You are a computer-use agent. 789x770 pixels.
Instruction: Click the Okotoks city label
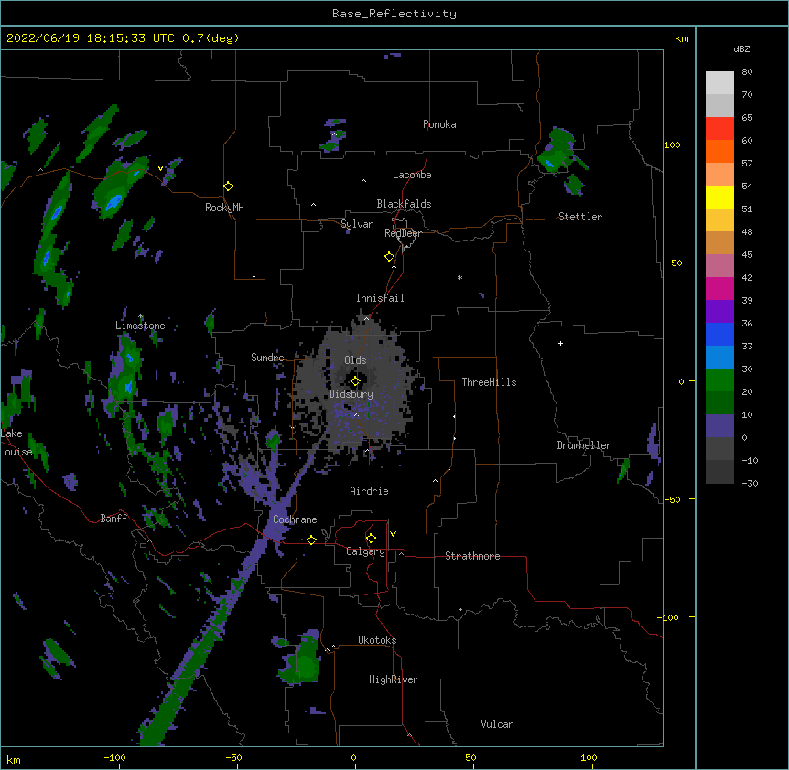click(377, 640)
